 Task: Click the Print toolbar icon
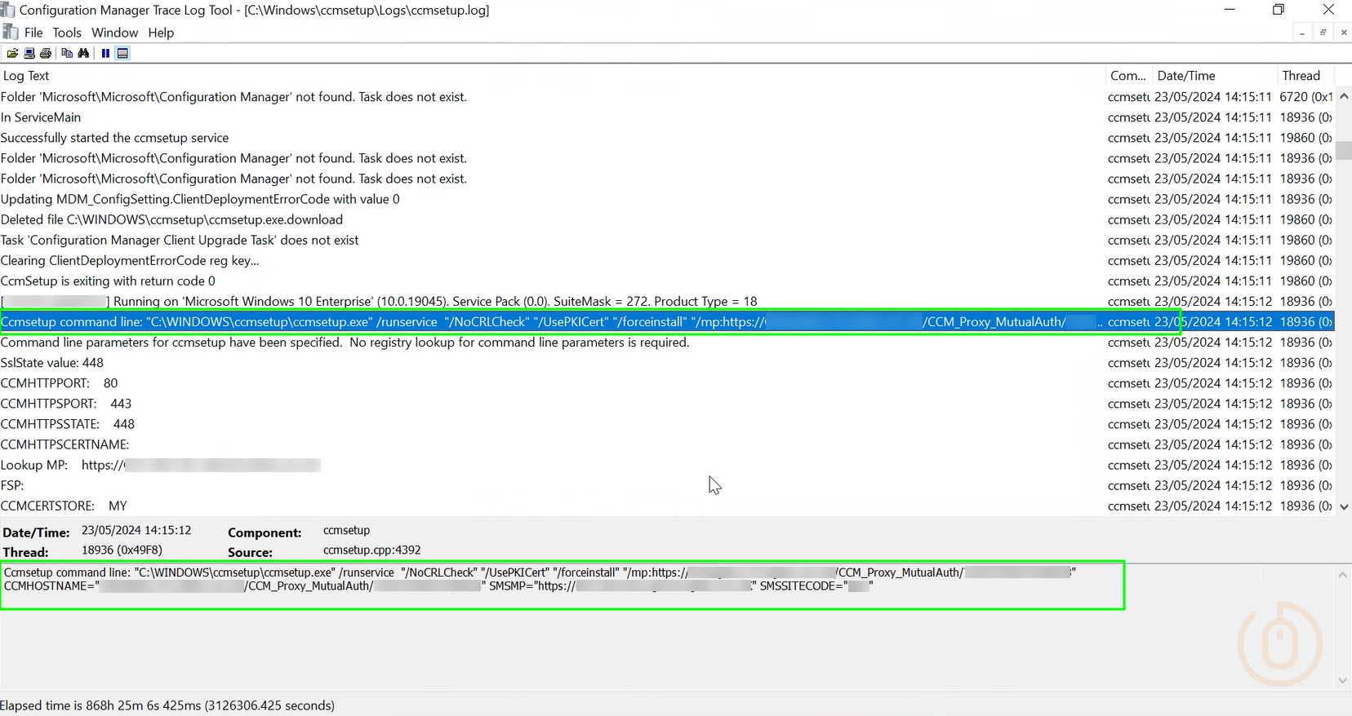point(46,53)
